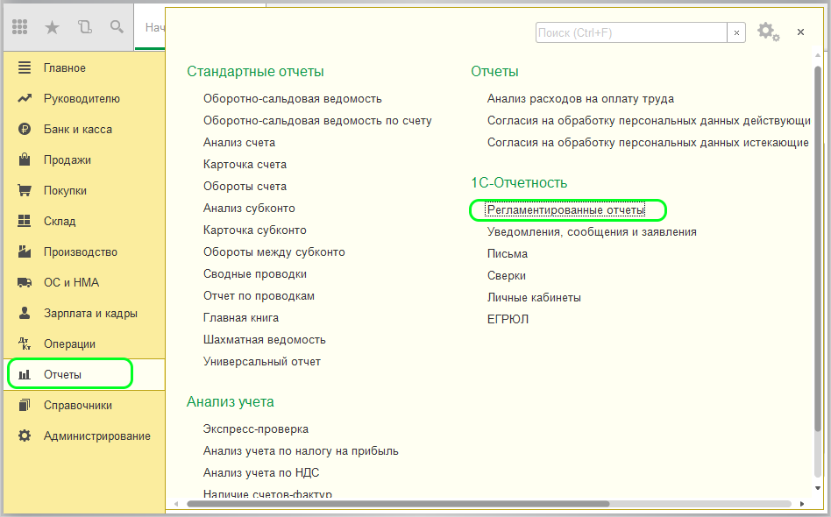This screenshot has width=831, height=517.
Task: Open navigation settings gear icon
Action: click(768, 32)
